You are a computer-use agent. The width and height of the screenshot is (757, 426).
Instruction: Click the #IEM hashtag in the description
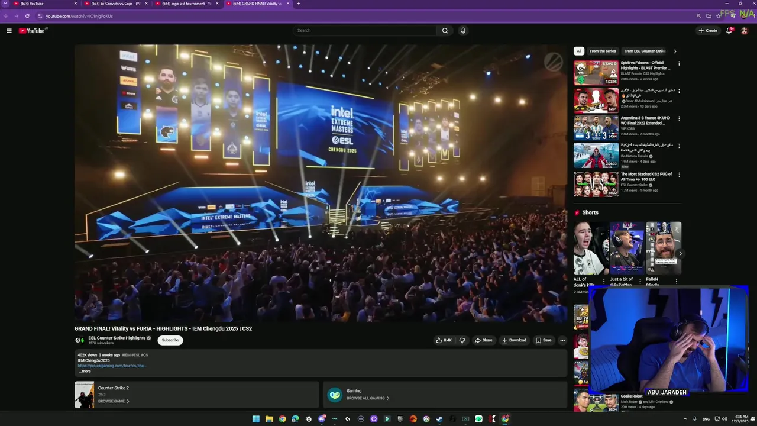126,355
